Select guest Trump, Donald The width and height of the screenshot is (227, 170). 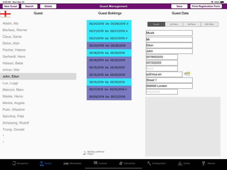coord(38,129)
